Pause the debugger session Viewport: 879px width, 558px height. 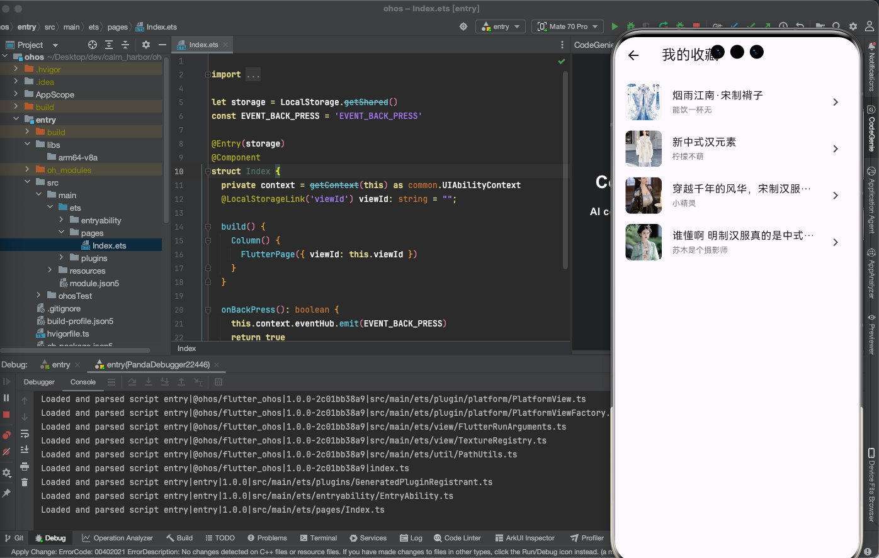7,398
